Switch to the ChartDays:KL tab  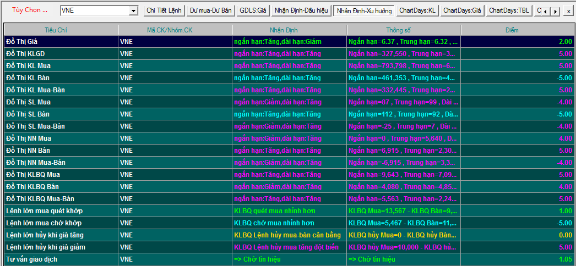point(417,10)
